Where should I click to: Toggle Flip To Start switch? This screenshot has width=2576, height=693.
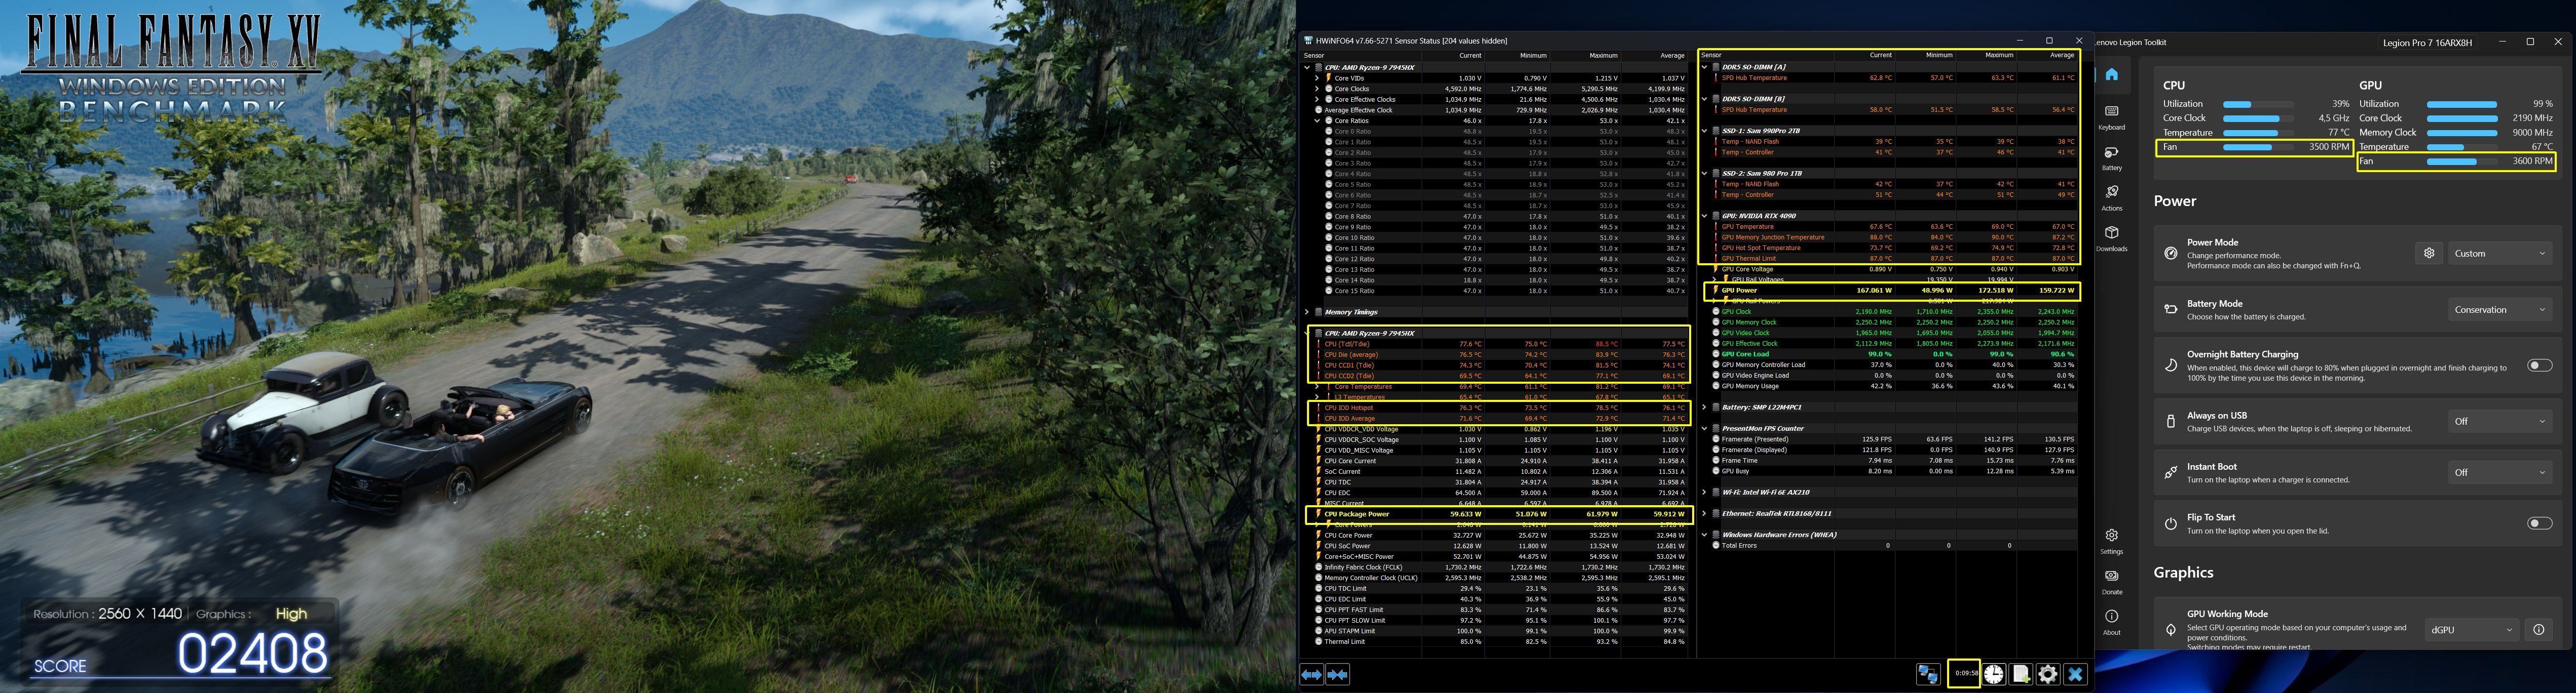point(2539,523)
